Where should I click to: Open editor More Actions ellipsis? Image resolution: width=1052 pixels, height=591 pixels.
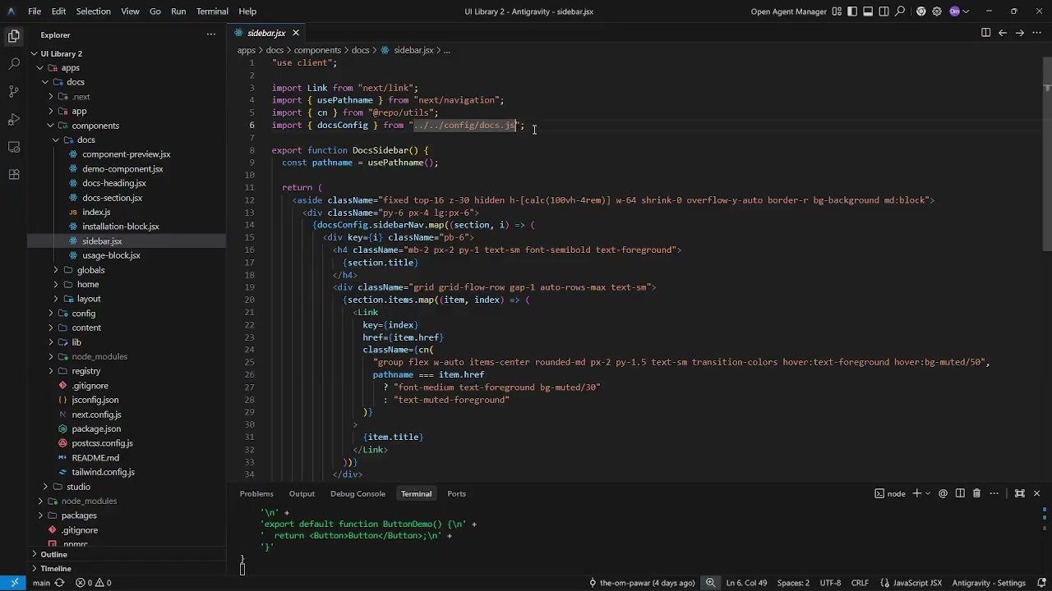tap(1036, 33)
